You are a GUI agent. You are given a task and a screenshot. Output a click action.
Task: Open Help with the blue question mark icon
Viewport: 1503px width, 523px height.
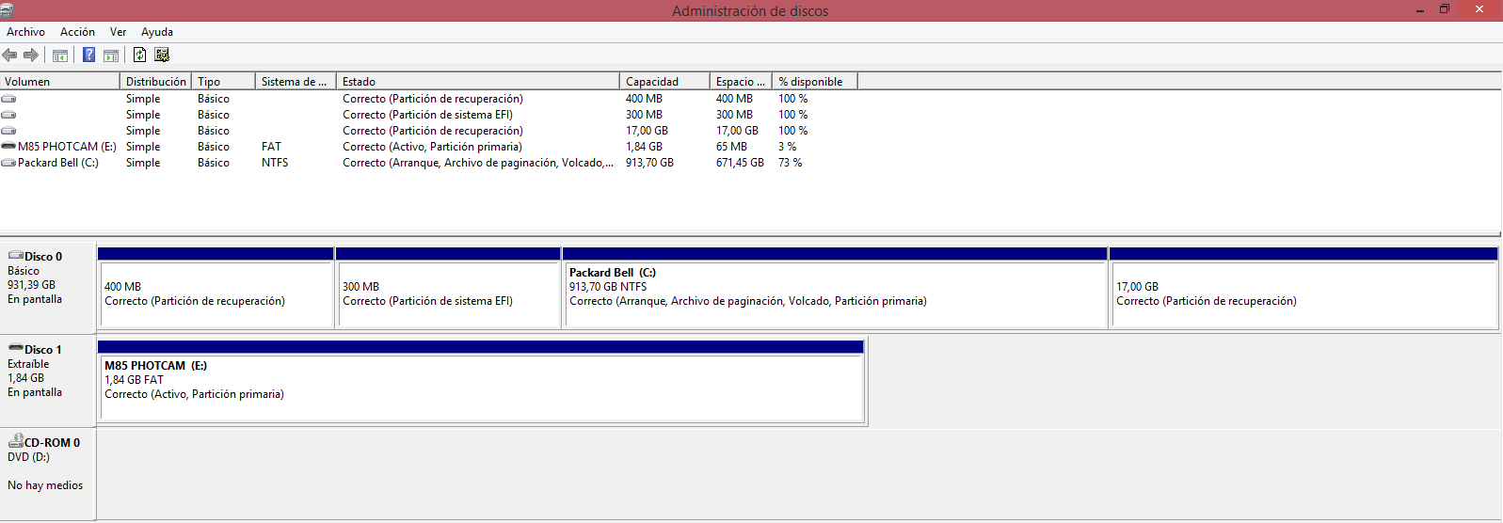pyautogui.click(x=88, y=55)
